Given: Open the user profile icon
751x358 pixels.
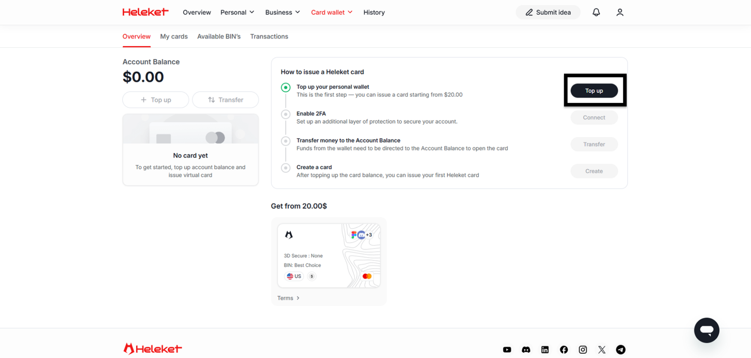Looking at the screenshot, I should pyautogui.click(x=620, y=12).
